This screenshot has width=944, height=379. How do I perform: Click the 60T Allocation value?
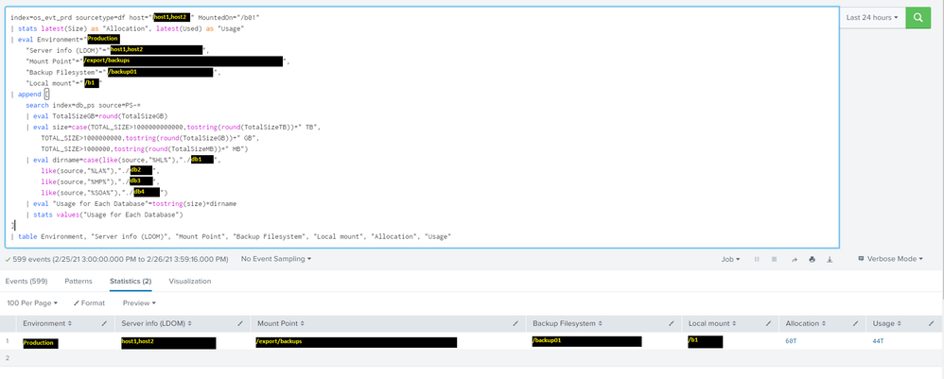[x=791, y=341]
